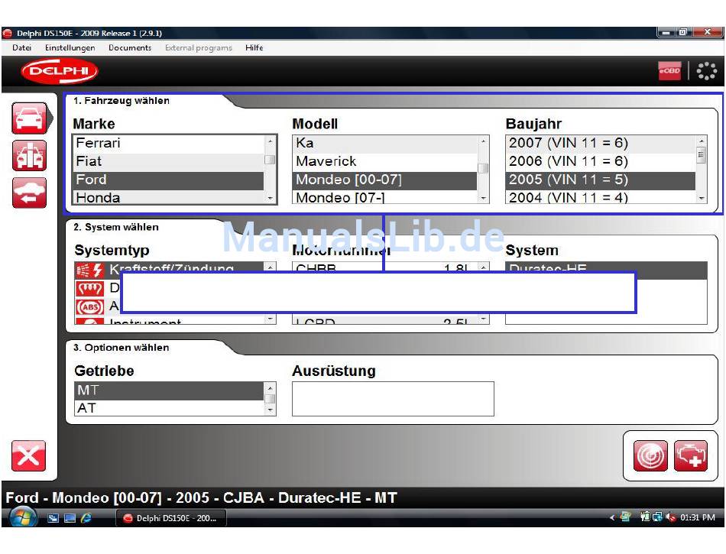Click the red X cancel button
726x554 pixels.
tap(29, 456)
